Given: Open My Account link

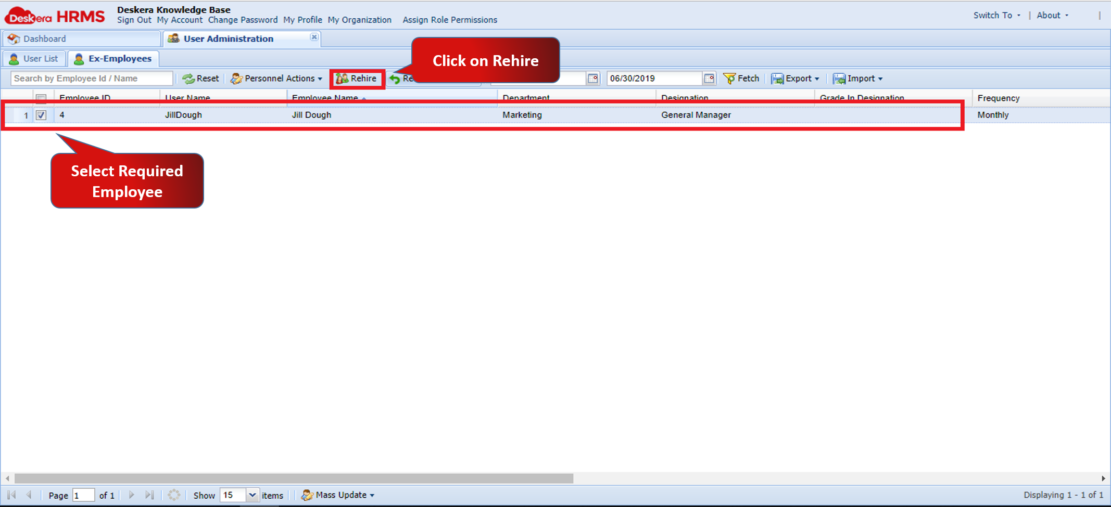Looking at the screenshot, I should click(x=180, y=20).
